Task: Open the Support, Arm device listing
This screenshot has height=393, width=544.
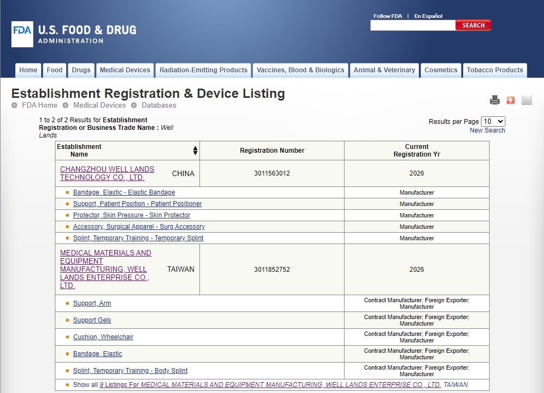Action: point(91,303)
